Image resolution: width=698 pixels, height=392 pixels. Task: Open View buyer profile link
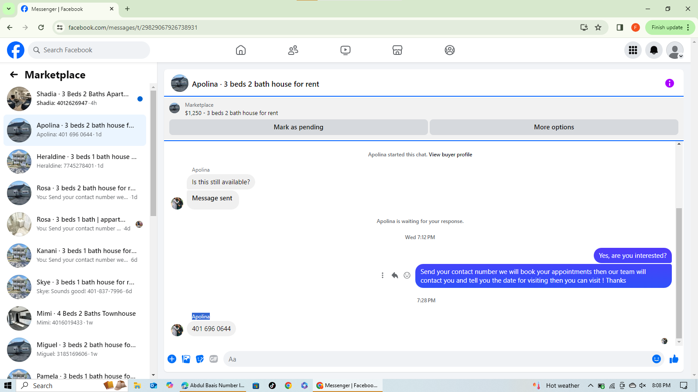pyautogui.click(x=450, y=155)
